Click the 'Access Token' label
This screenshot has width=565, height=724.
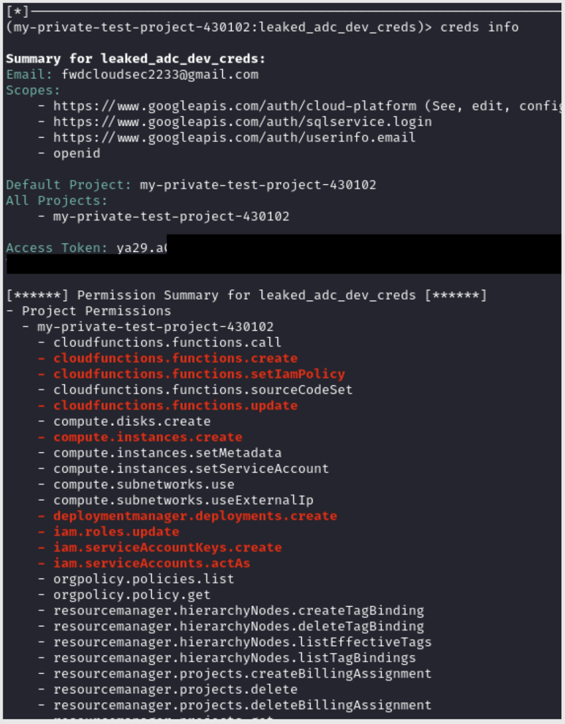[56, 248]
